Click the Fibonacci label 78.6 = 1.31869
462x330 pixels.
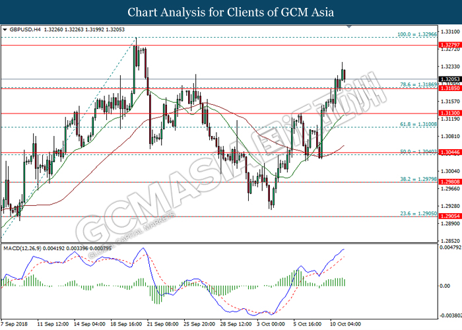[418, 85]
